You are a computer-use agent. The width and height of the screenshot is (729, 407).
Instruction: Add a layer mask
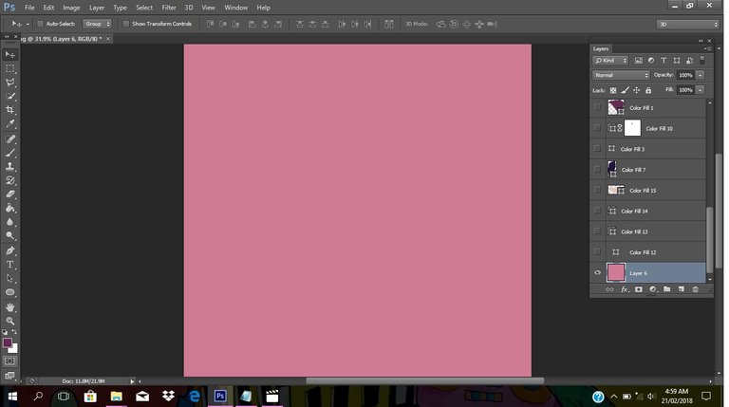pos(638,289)
